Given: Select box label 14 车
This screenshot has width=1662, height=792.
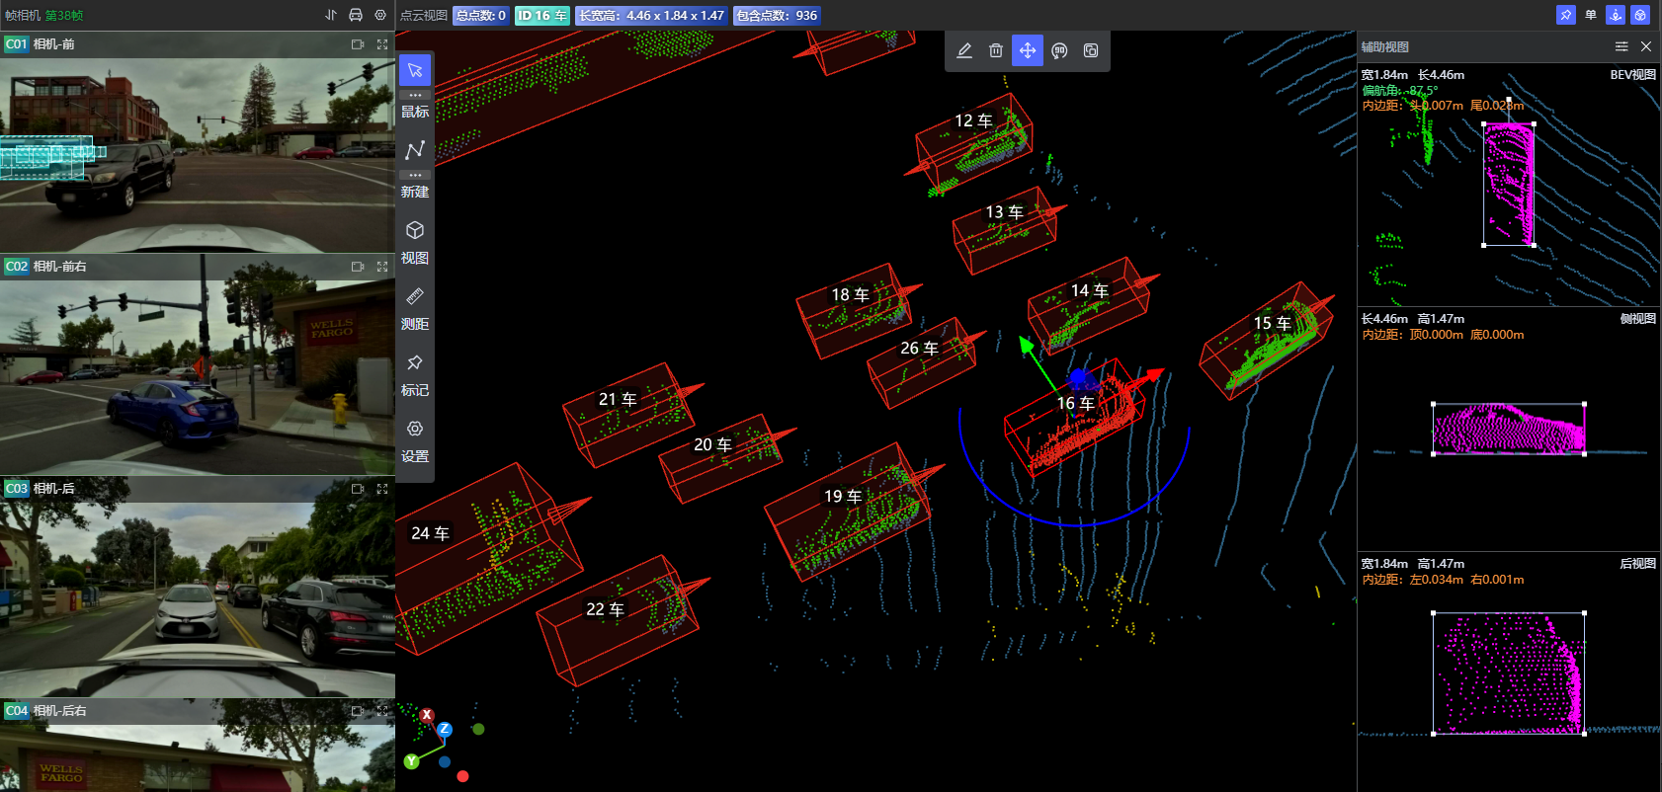Looking at the screenshot, I should (1090, 290).
